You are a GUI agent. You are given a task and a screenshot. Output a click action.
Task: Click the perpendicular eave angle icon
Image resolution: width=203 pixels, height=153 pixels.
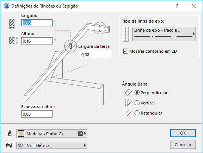127,92
